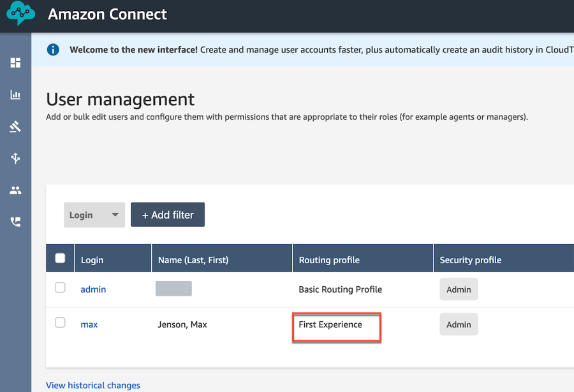Click the Basic Routing Profile cell
The height and width of the screenshot is (392, 574).
[341, 289]
